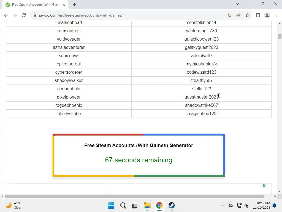This screenshot has height=212, width=282.
Task: Click the password galaxyquest2023
Action: [x=201, y=47]
